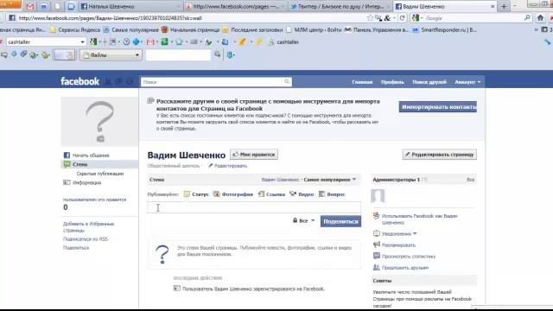The width and height of the screenshot is (553, 311).
Task: Open the Gmail pinned tab
Action: (30, 6)
